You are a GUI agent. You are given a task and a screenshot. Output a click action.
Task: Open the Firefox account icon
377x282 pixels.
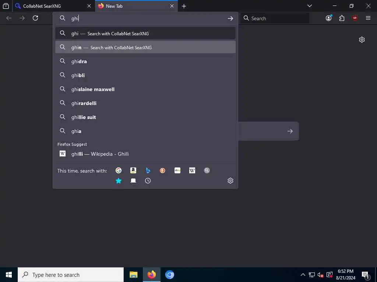click(329, 18)
